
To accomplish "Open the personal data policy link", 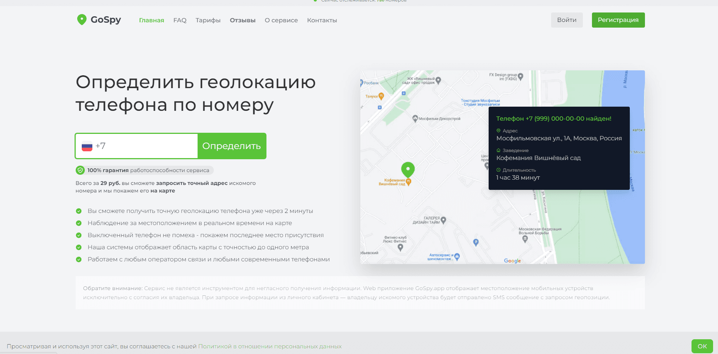I will pos(269,346).
